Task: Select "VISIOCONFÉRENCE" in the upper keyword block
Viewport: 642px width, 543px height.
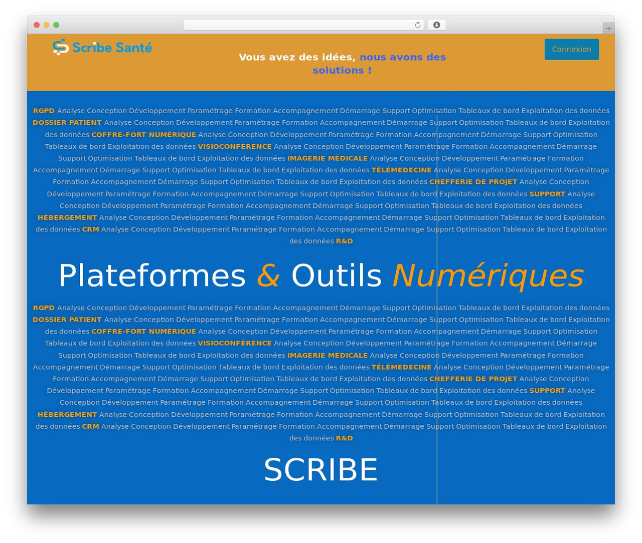Action: pos(235,147)
